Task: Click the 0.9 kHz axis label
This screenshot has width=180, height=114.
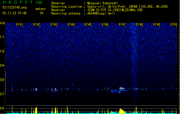Action: pyautogui.click(x=3, y=66)
